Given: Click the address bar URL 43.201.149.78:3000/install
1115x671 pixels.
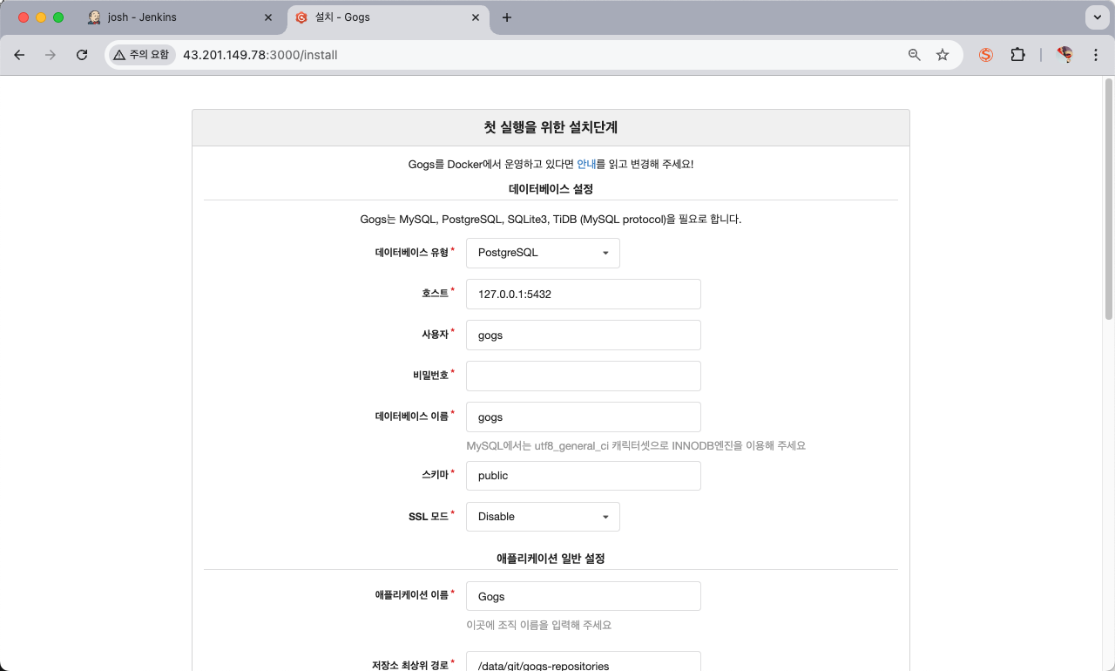Looking at the screenshot, I should click(260, 55).
